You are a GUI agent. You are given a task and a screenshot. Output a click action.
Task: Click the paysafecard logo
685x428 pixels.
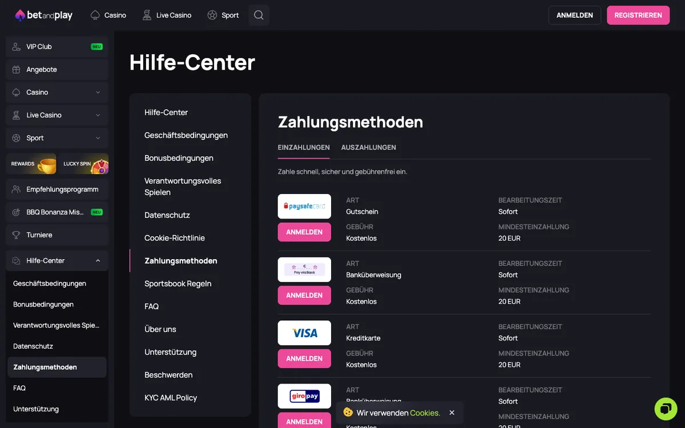[x=304, y=207]
